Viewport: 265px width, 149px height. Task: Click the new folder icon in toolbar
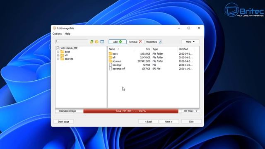click(96, 41)
